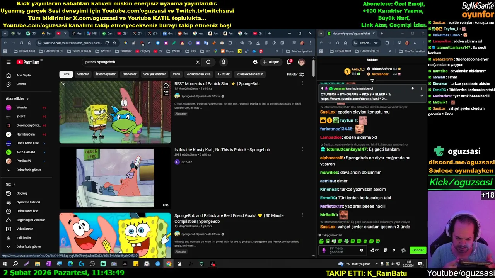495x278 pixels.
Task: Select the Son yüklenenler filter chip
Action: pyautogui.click(x=154, y=74)
